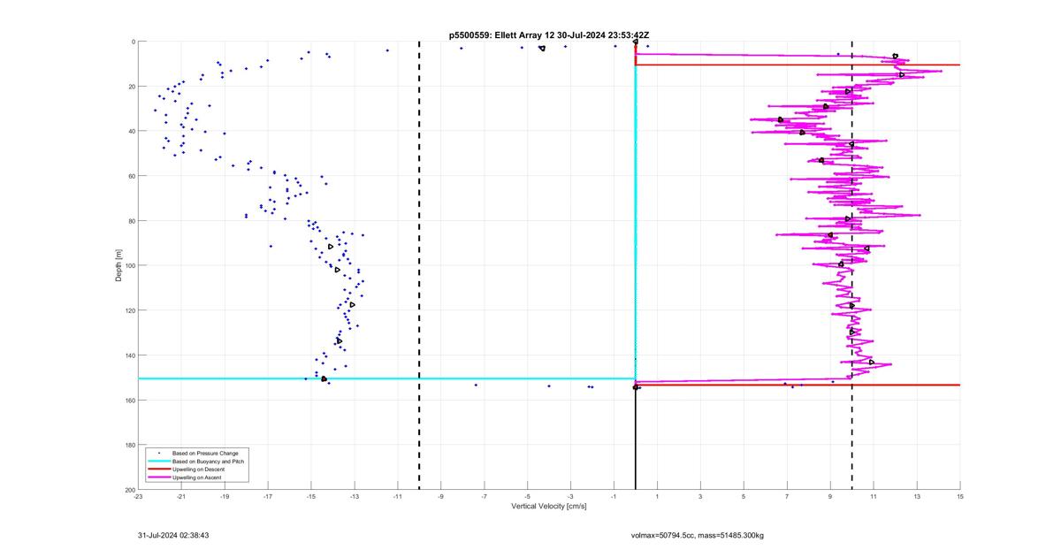Click the -1 tick label on velocity axis
This screenshot has height=550, width=1061.
[x=614, y=496]
